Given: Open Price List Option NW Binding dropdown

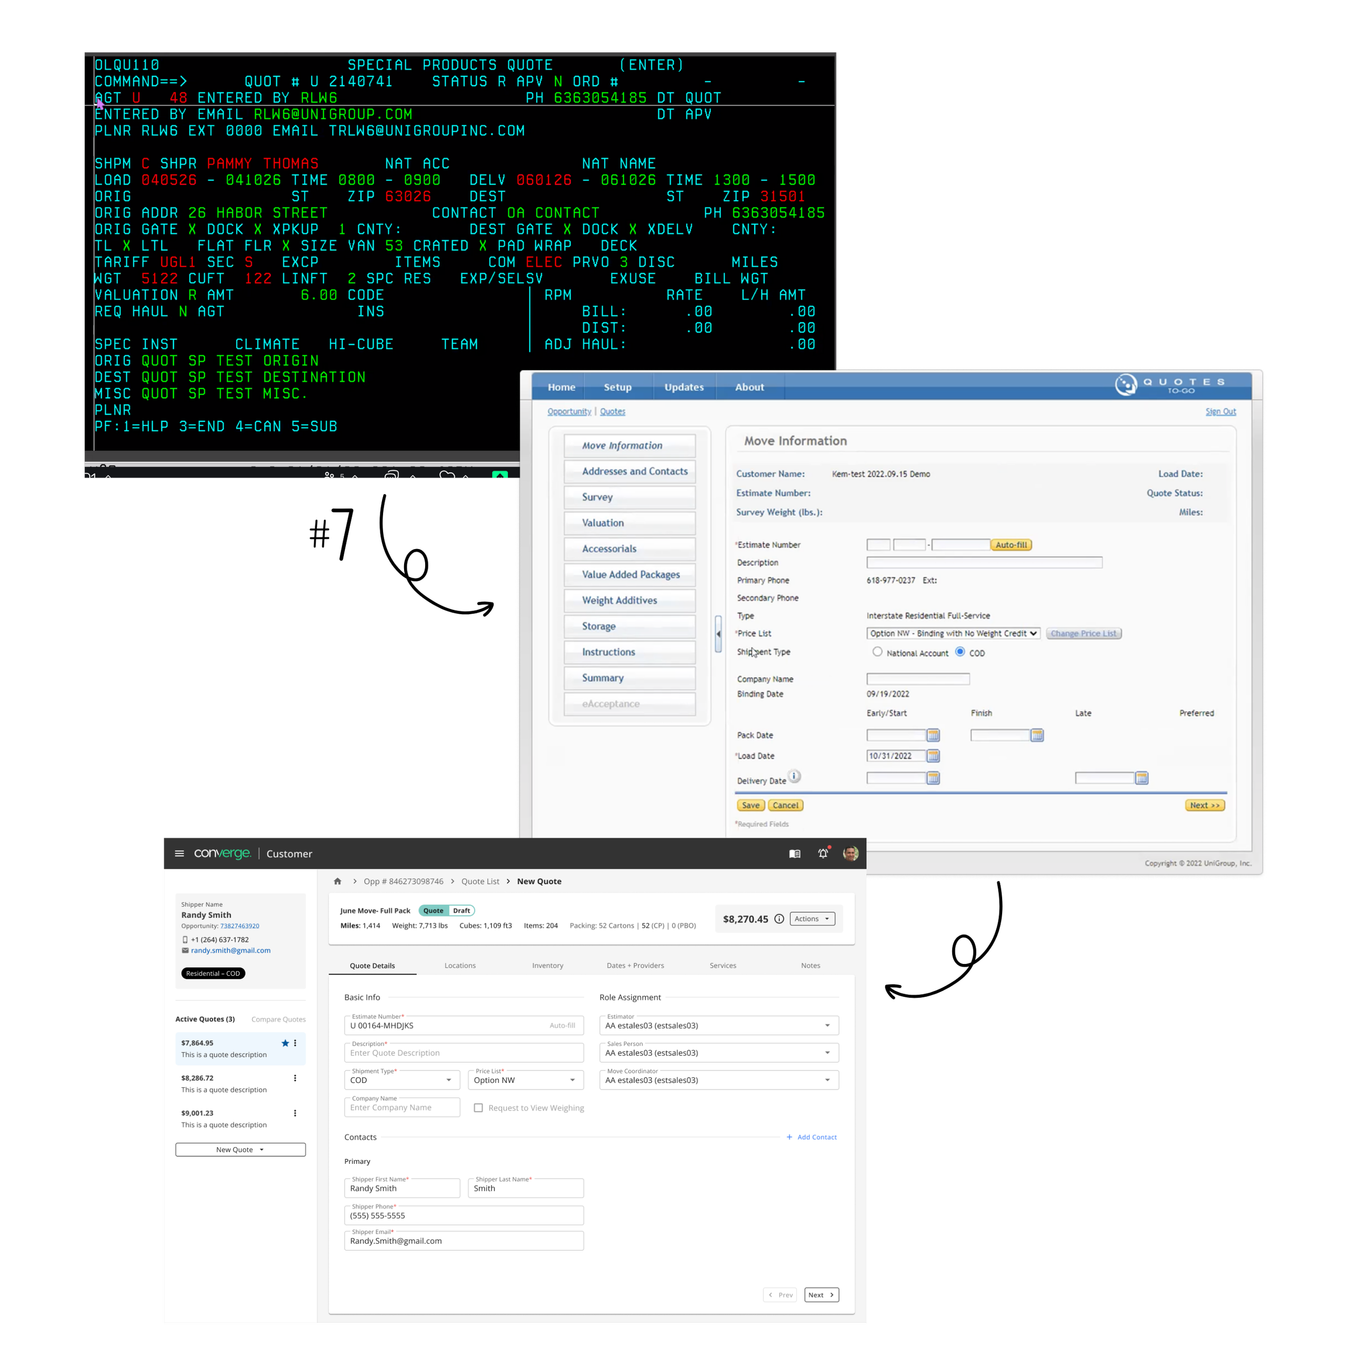Looking at the screenshot, I should coord(953,633).
